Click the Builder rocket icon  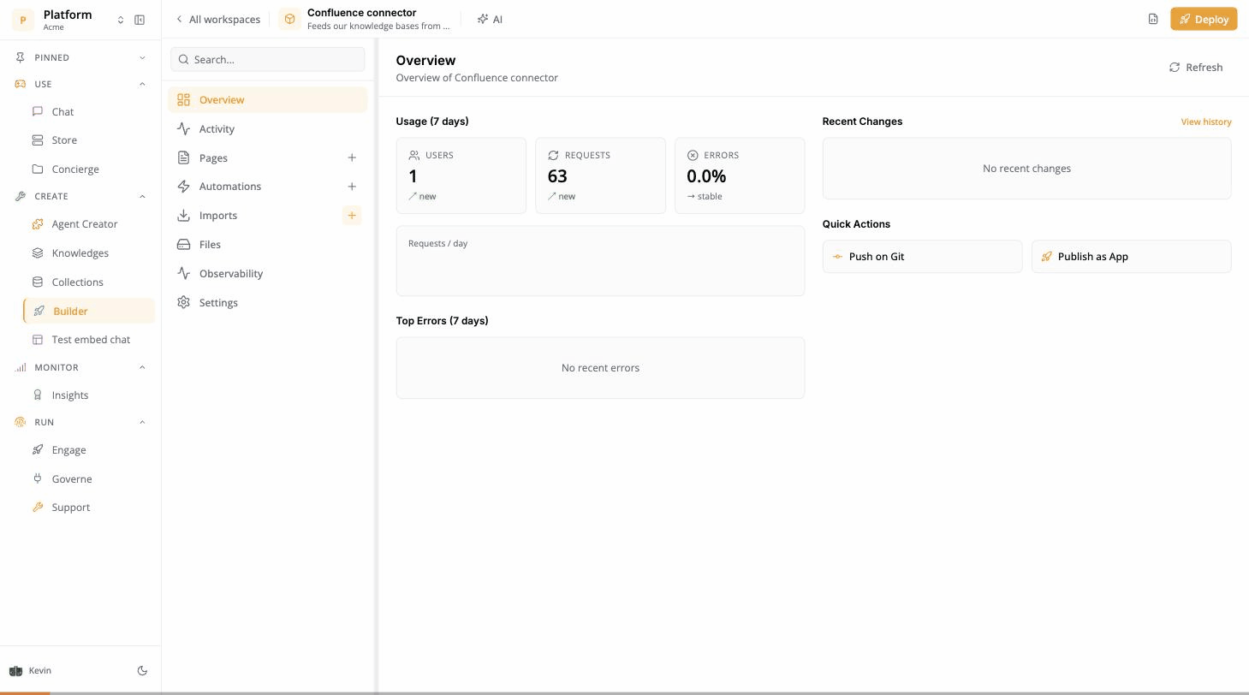(x=39, y=311)
